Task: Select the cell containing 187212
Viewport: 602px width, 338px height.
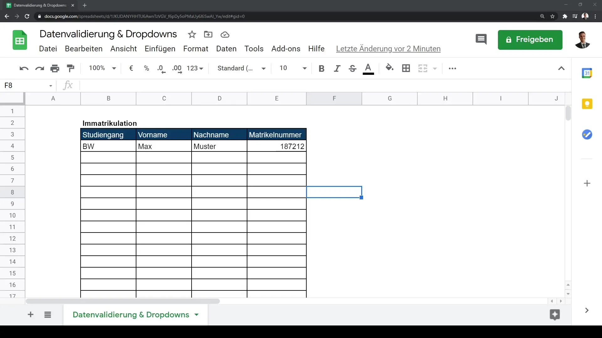Action: 277,146
